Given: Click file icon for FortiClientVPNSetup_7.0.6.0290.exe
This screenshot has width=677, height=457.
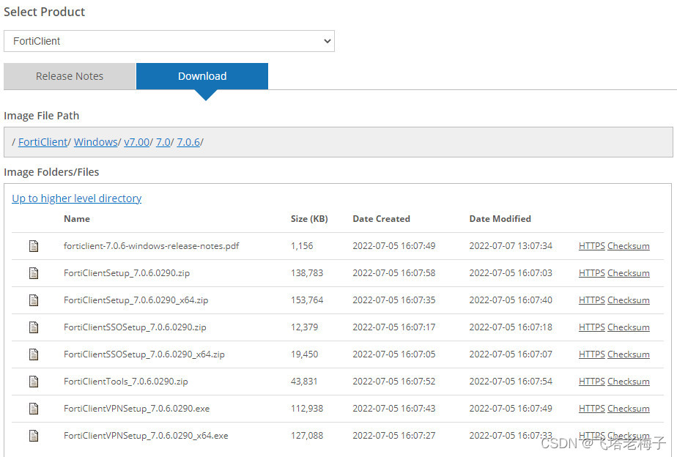Looking at the screenshot, I should (x=34, y=408).
